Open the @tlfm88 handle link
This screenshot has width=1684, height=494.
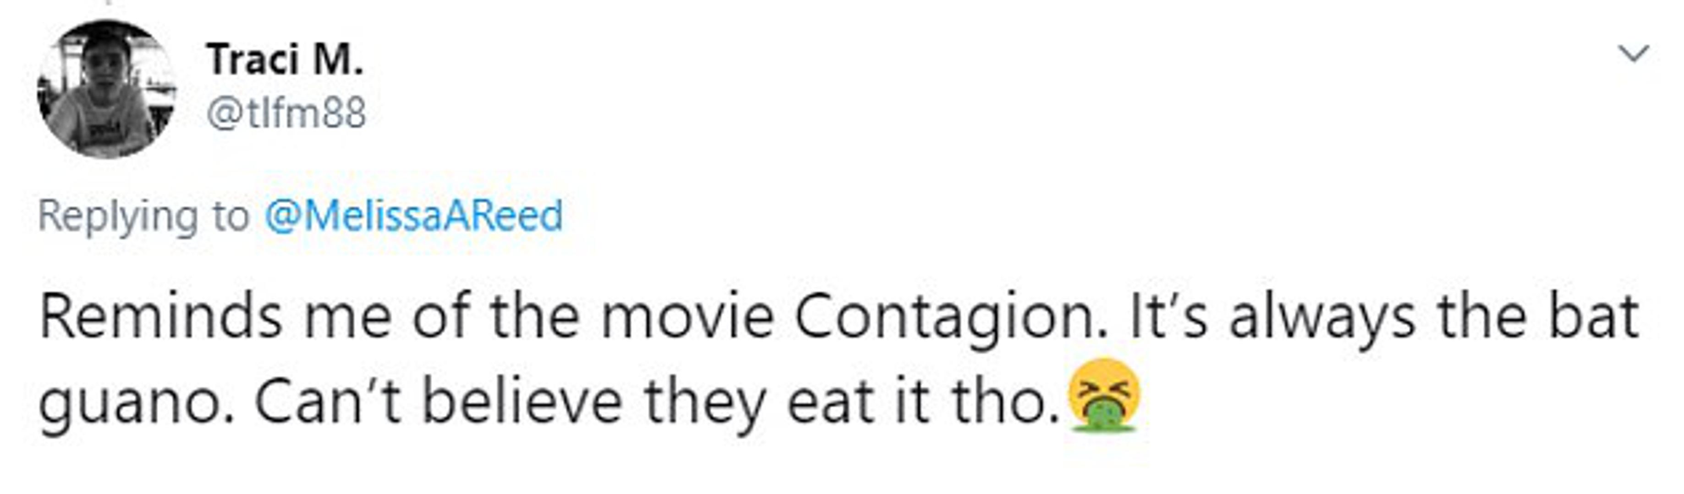[286, 113]
